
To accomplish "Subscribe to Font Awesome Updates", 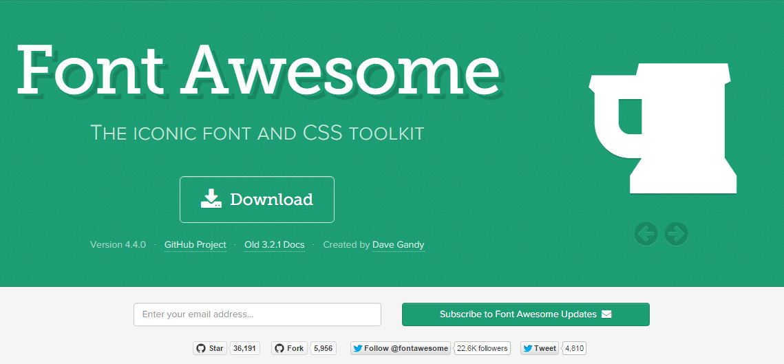I will (x=525, y=314).
